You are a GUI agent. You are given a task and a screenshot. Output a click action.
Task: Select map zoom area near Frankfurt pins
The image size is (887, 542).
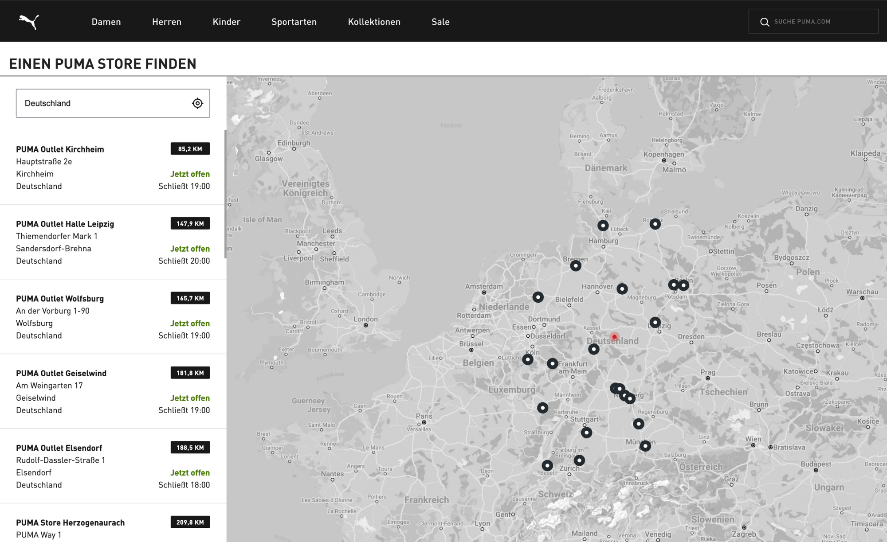[x=554, y=364]
